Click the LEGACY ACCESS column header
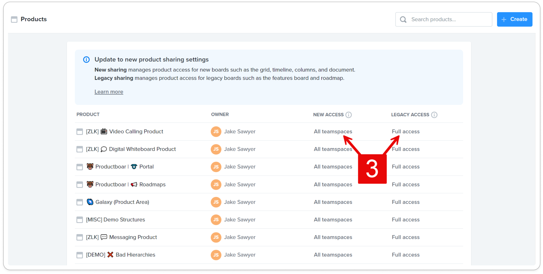The height and width of the screenshot is (274, 543). point(410,115)
